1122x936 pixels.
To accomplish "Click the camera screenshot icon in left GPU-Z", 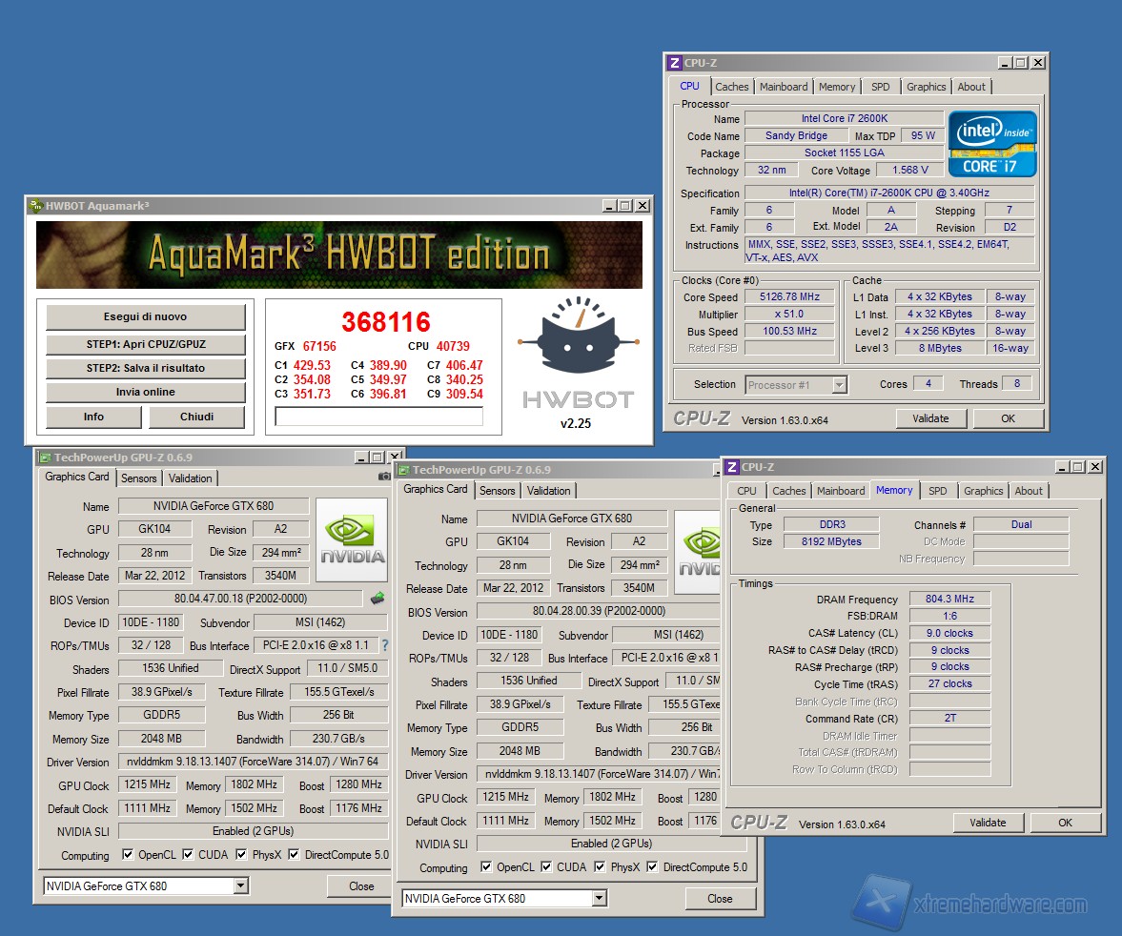I will [384, 476].
